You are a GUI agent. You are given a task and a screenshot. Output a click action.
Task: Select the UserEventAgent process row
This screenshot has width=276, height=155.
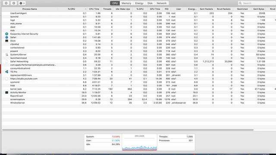tap(139, 13)
